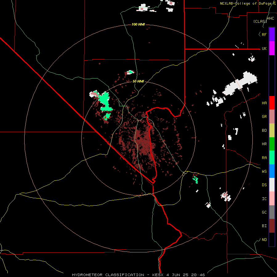Click the Hydrometeor Classification KESX title text

(138, 275)
